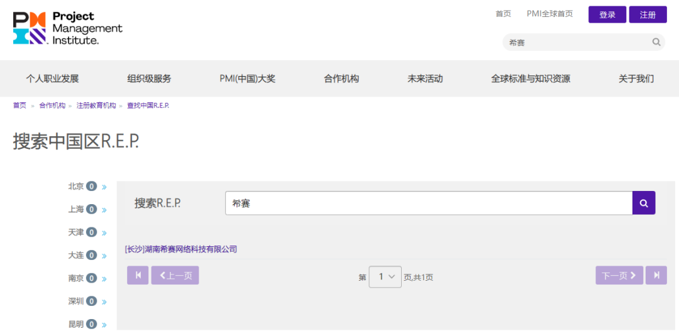The height and width of the screenshot is (336, 679).
Task: Click the magnifier icon in header search box
Action: (656, 42)
